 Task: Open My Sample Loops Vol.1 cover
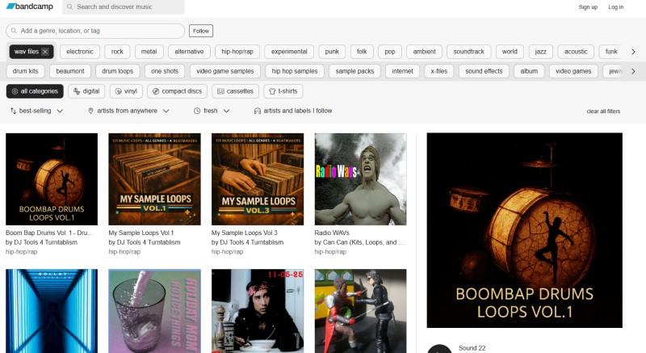coord(154,179)
